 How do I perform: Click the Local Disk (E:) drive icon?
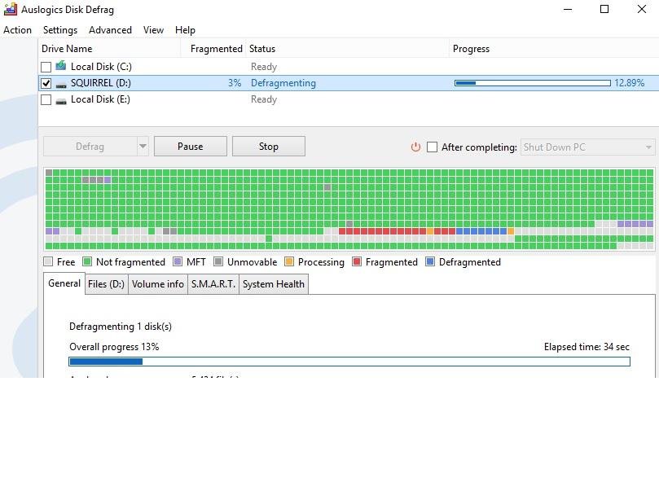(x=61, y=101)
